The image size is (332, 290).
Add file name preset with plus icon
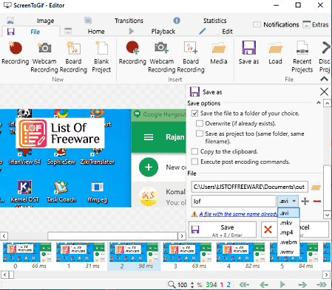pos(305,201)
